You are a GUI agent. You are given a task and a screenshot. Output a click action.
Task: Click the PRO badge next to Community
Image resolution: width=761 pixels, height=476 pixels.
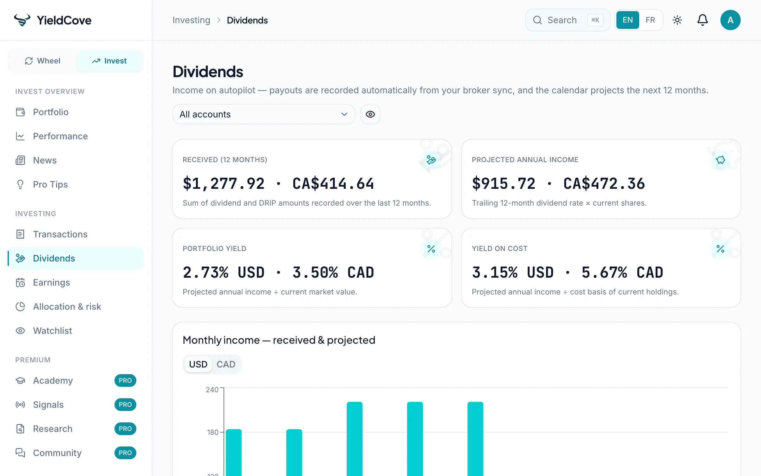125,453
